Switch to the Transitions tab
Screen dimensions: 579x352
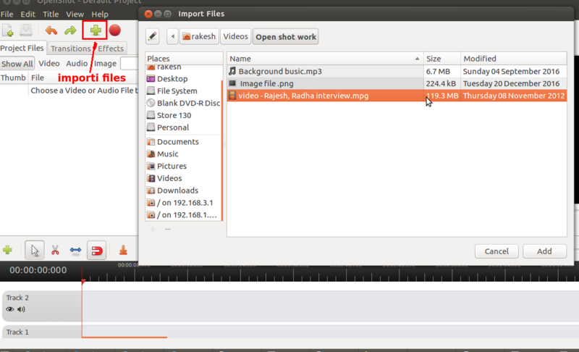click(70, 49)
